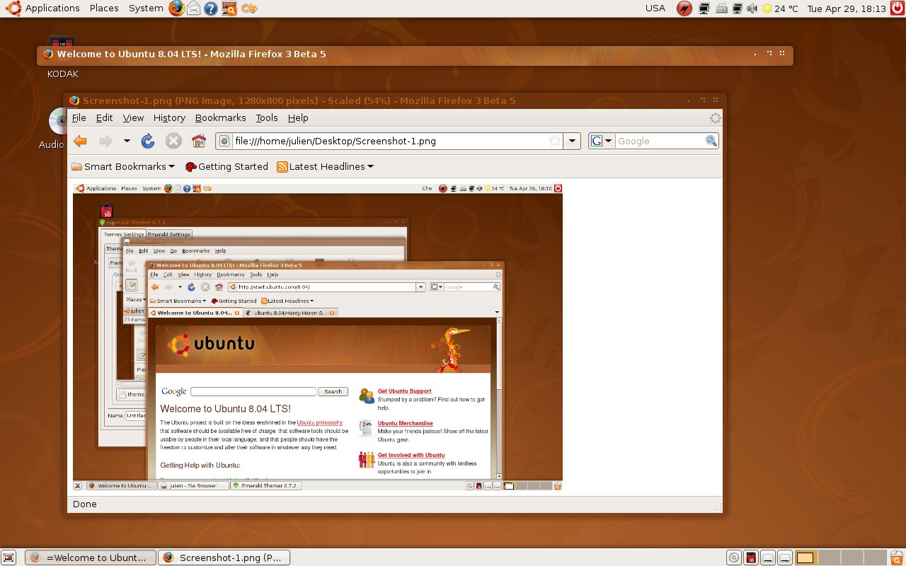Click the keyboard applet icon in tray
This screenshot has height=566, width=906.
tap(722, 8)
